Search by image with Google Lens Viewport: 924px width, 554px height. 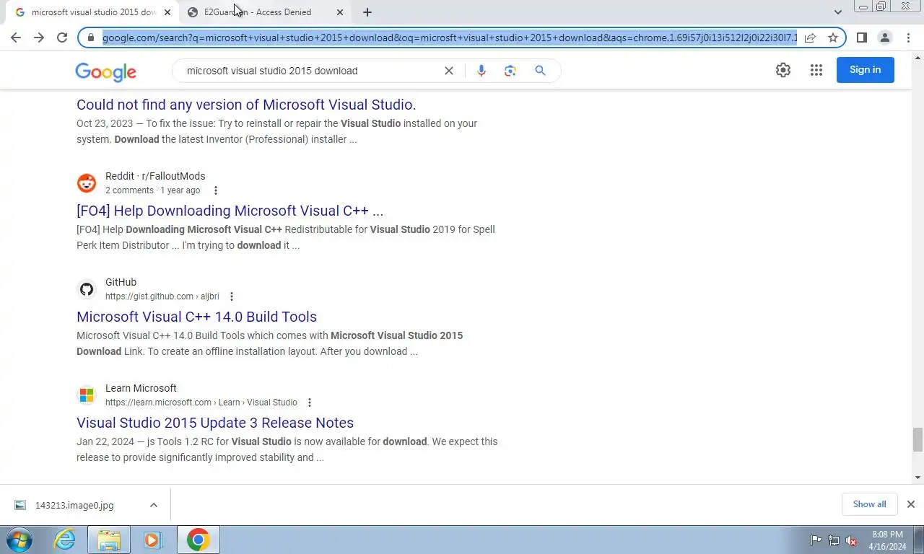click(510, 71)
